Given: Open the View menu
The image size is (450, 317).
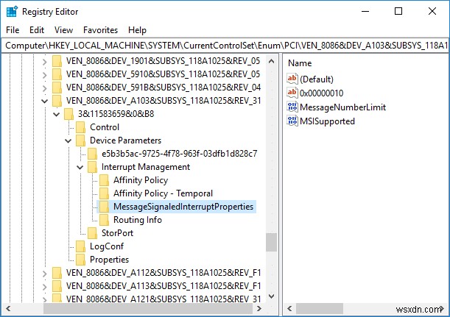Looking at the screenshot, I should point(64,30).
